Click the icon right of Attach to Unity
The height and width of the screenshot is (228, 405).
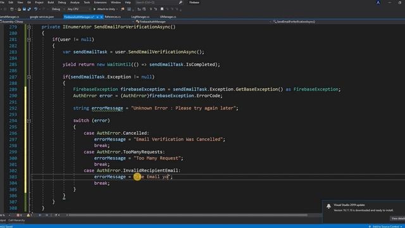tap(123, 9)
